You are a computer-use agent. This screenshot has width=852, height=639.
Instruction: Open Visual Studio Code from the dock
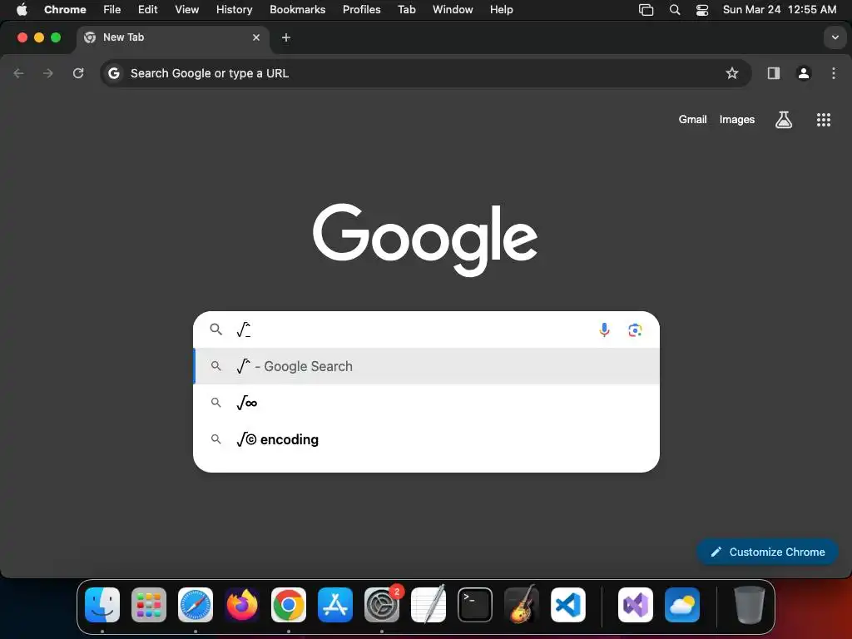coord(567,605)
